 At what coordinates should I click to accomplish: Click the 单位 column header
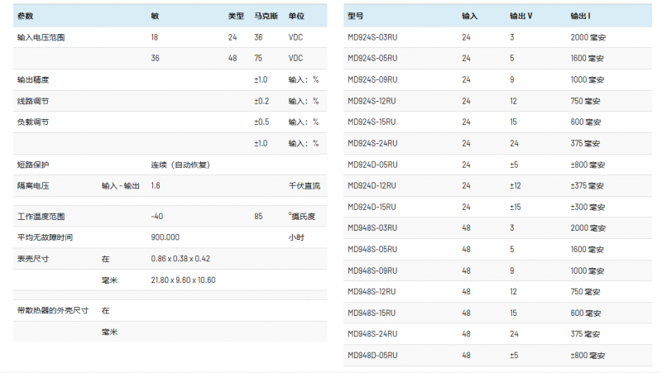click(296, 16)
